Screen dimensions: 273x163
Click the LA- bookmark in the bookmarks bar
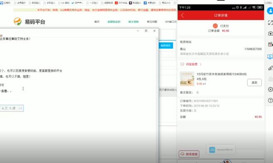pyautogui.click(x=64, y=3)
